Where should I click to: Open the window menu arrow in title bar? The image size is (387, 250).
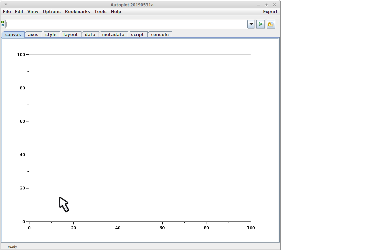6,5
